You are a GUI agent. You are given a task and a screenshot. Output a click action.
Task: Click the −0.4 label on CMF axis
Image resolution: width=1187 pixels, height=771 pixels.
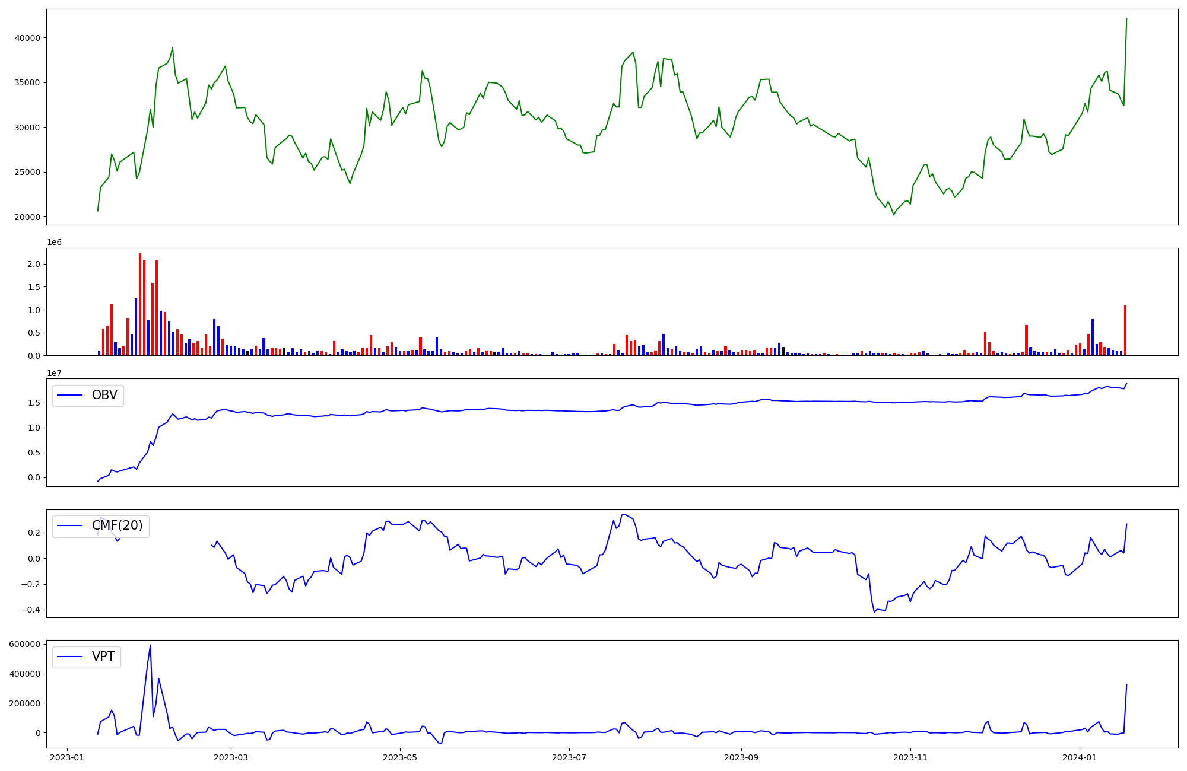(x=30, y=610)
